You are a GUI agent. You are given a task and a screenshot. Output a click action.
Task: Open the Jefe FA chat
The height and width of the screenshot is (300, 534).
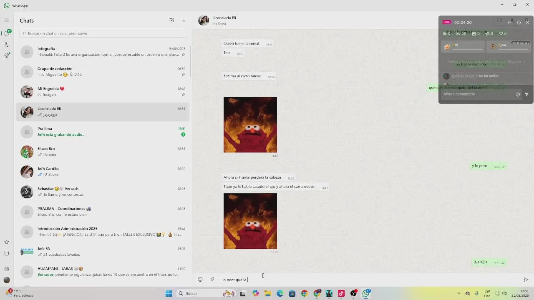tap(103, 252)
